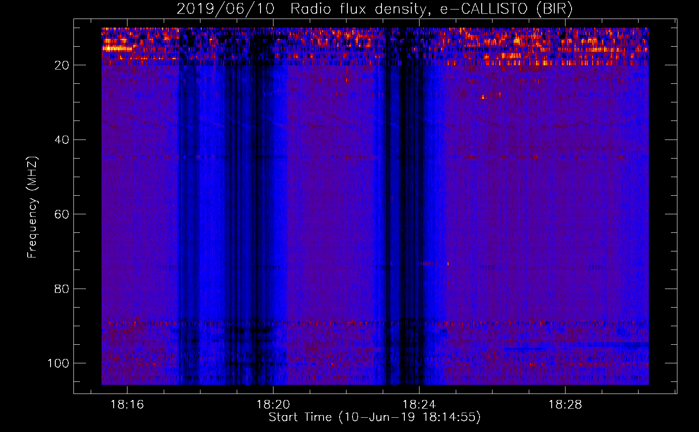Click the 'Frequency (MHZ)' axis label
Image resolution: width=699 pixels, height=432 pixels.
pos(32,207)
